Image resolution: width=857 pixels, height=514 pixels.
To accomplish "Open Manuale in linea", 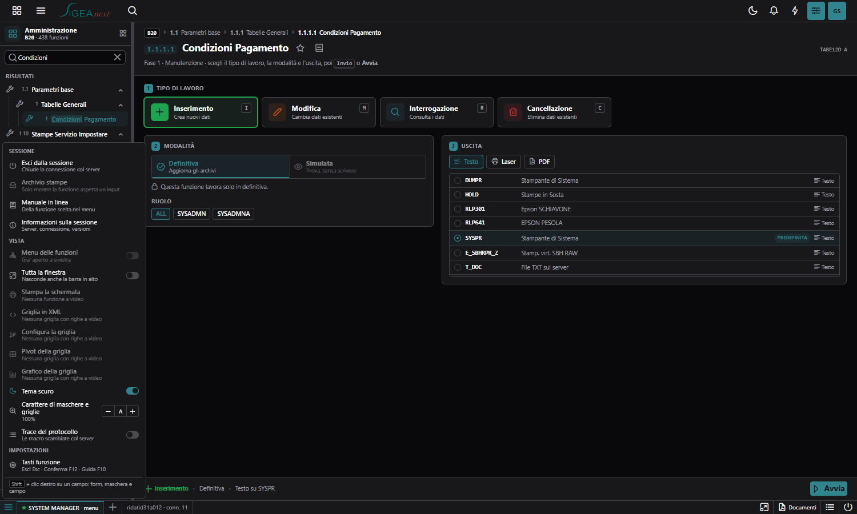I will coord(74,206).
